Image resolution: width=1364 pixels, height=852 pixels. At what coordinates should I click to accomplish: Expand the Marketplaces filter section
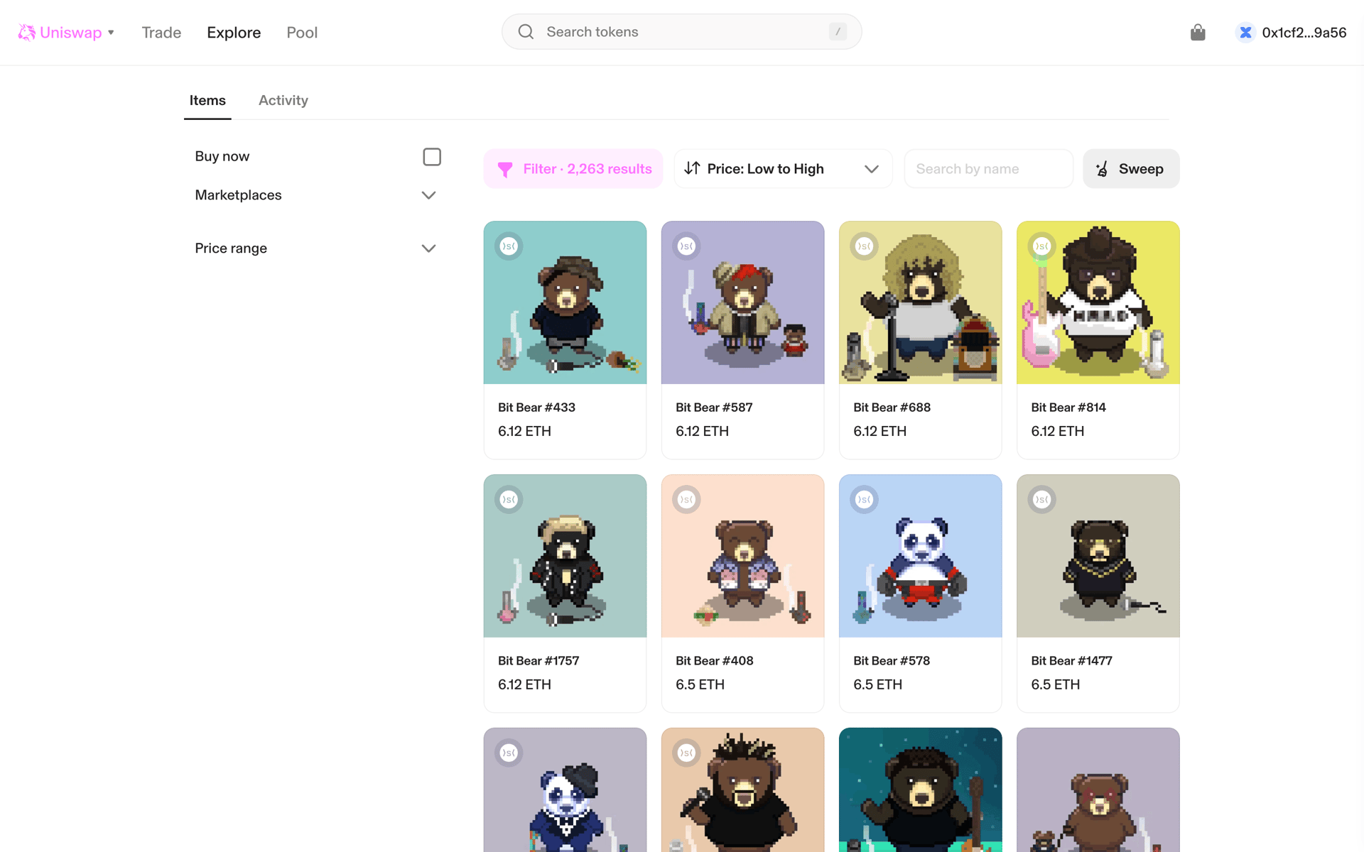[x=428, y=195]
